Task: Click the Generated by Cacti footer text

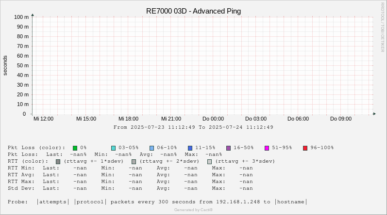Action: pyautogui.click(x=193, y=210)
